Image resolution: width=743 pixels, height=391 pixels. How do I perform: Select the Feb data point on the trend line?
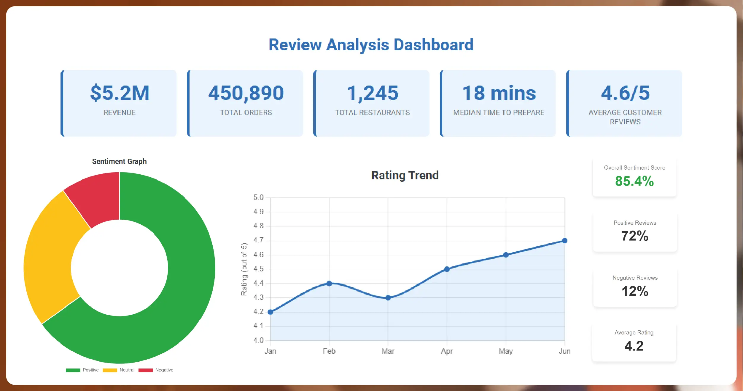pyautogui.click(x=329, y=283)
